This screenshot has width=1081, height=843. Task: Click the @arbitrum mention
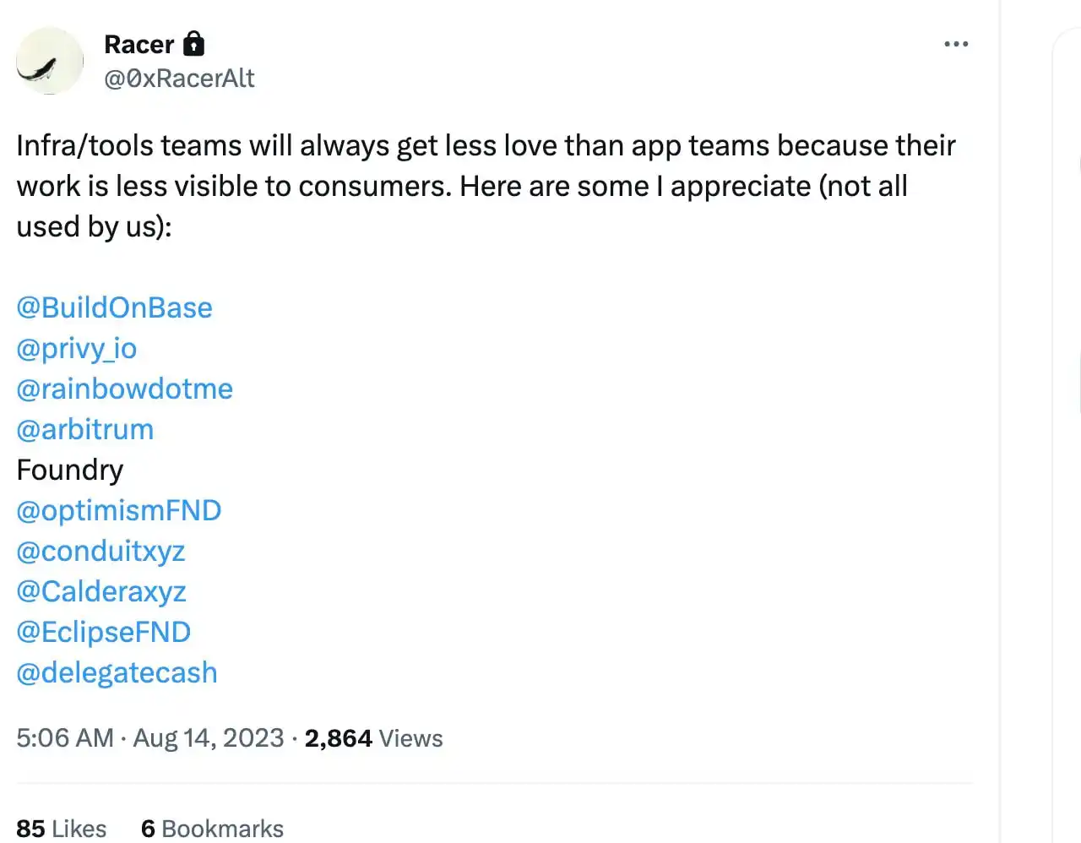84,429
